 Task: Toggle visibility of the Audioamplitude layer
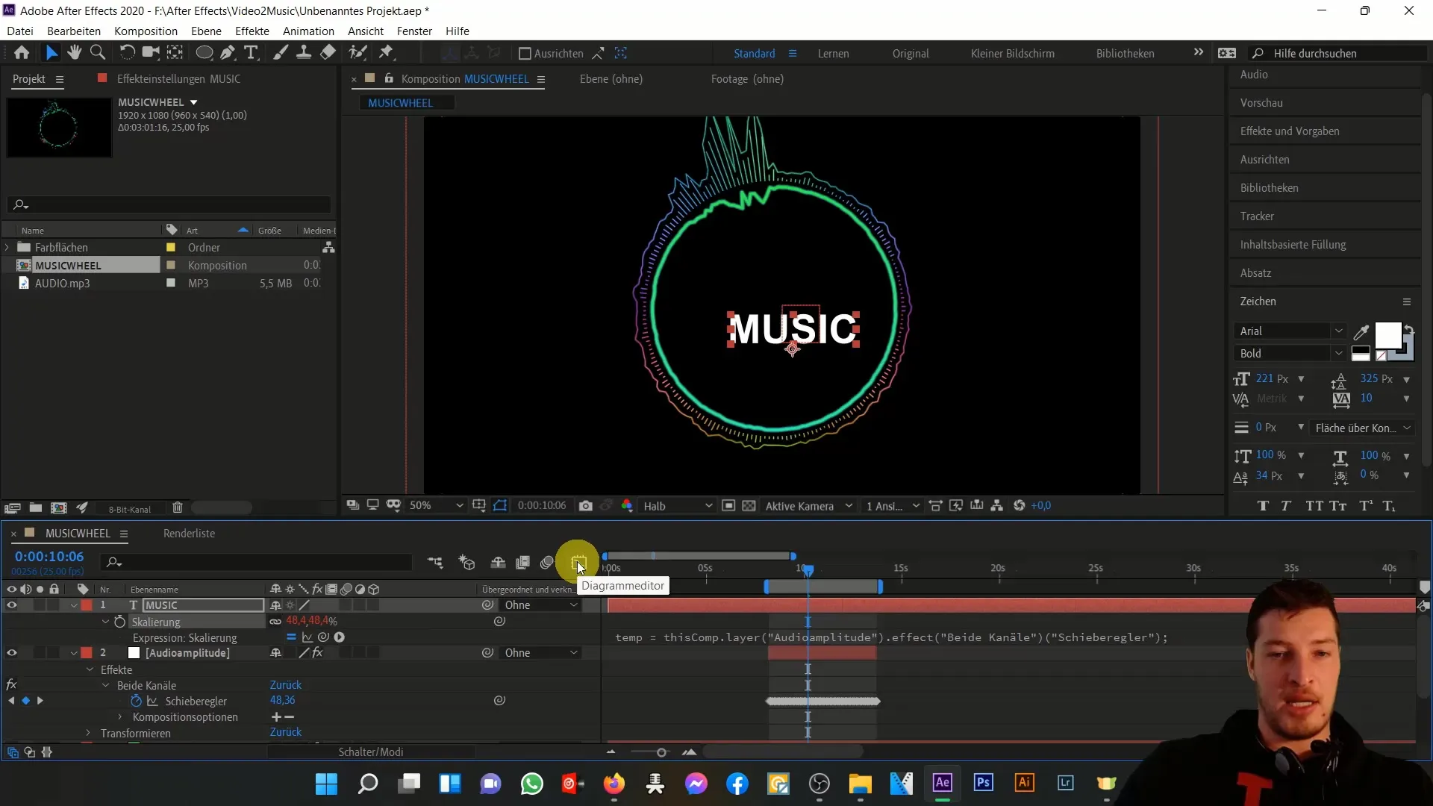12,653
